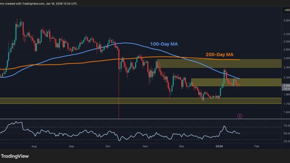Click the purple lightning bolt icon
Screen dimensions: 290x163
point(240,116)
